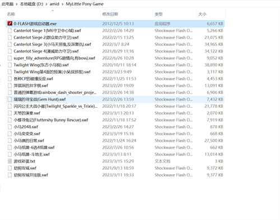Select the date 2023/3/13 20:13
Image resolution: width=280 pixels, height=220 pixels.
coord(118,113)
